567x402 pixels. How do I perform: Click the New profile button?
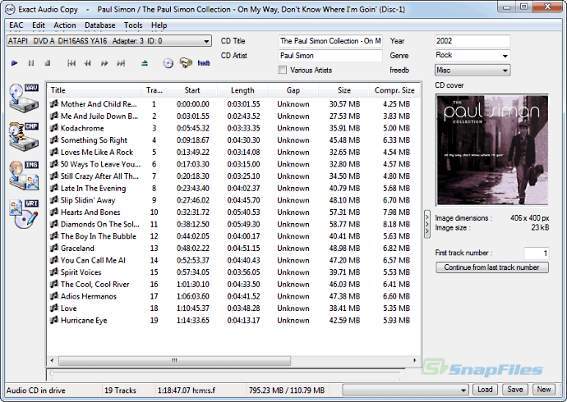click(544, 390)
